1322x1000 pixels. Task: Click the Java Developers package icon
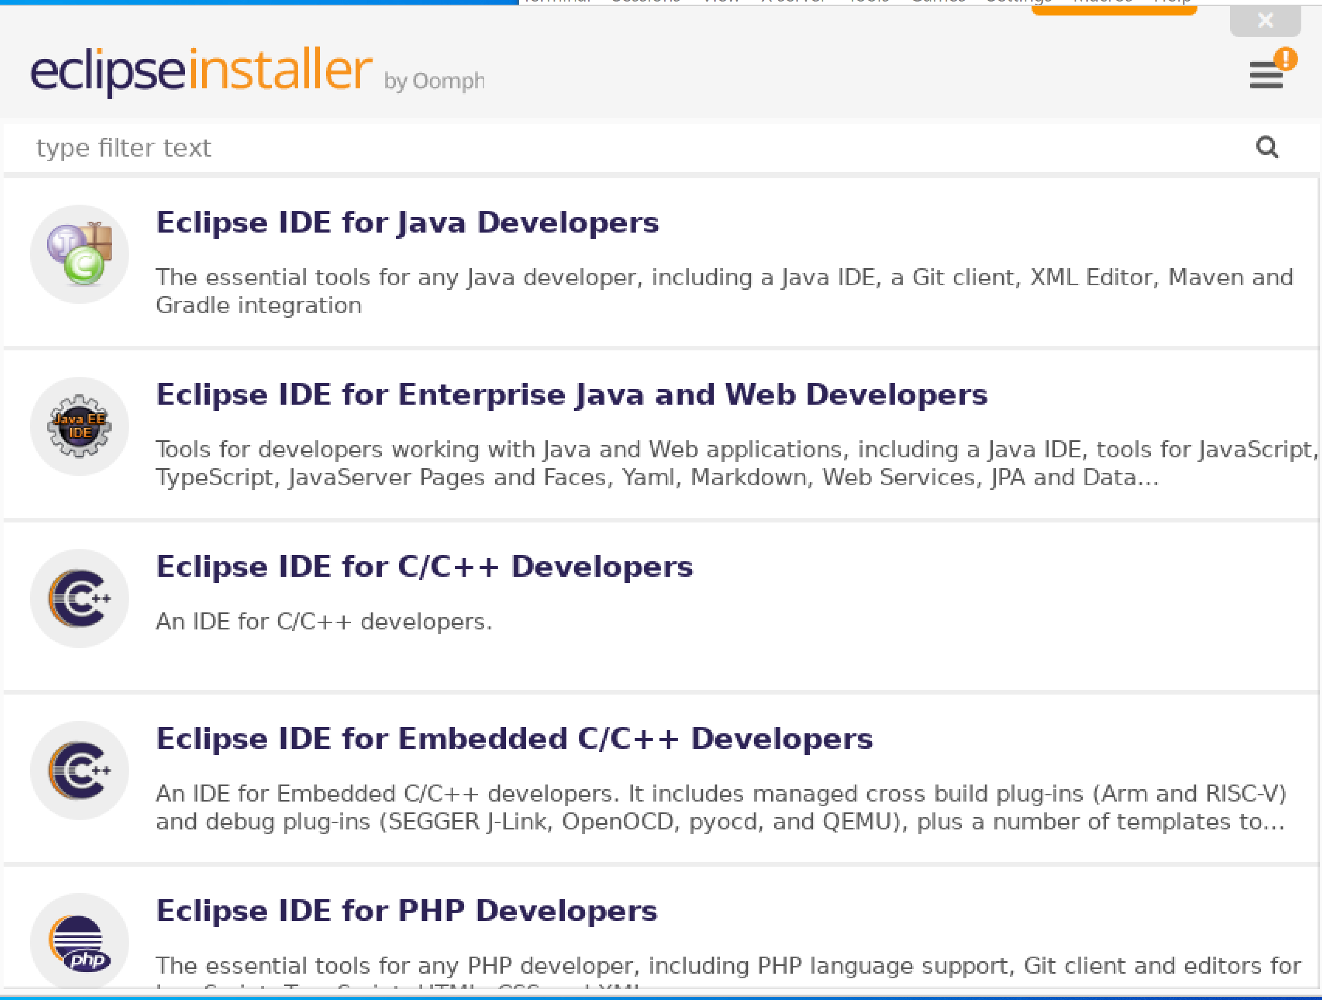pos(80,254)
